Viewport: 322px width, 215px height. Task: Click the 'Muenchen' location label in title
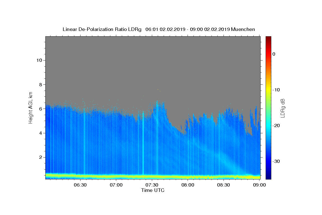pos(243,29)
